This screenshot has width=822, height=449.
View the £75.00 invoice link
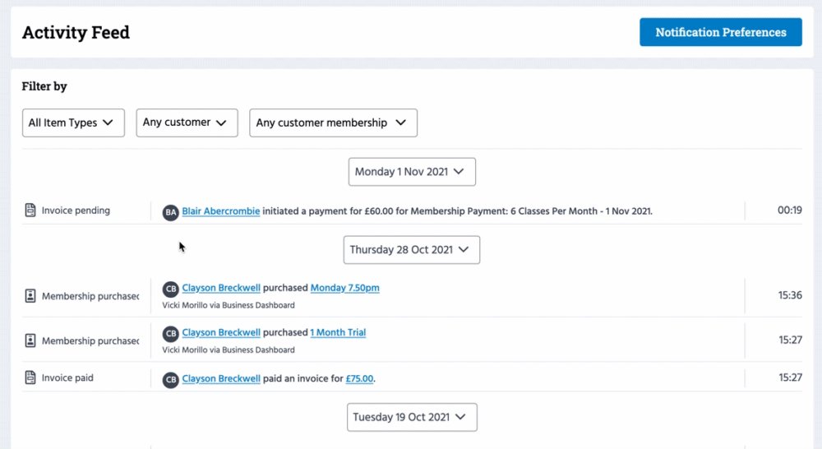[x=358, y=379]
